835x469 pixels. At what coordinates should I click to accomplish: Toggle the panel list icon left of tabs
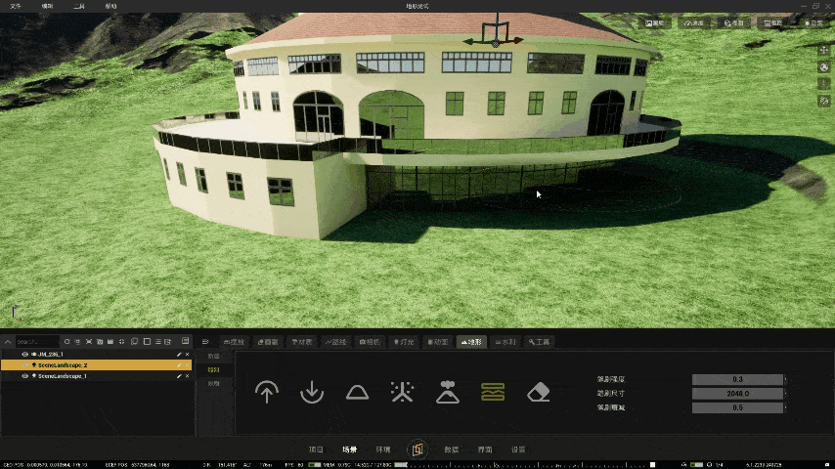(x=205, y=342)
